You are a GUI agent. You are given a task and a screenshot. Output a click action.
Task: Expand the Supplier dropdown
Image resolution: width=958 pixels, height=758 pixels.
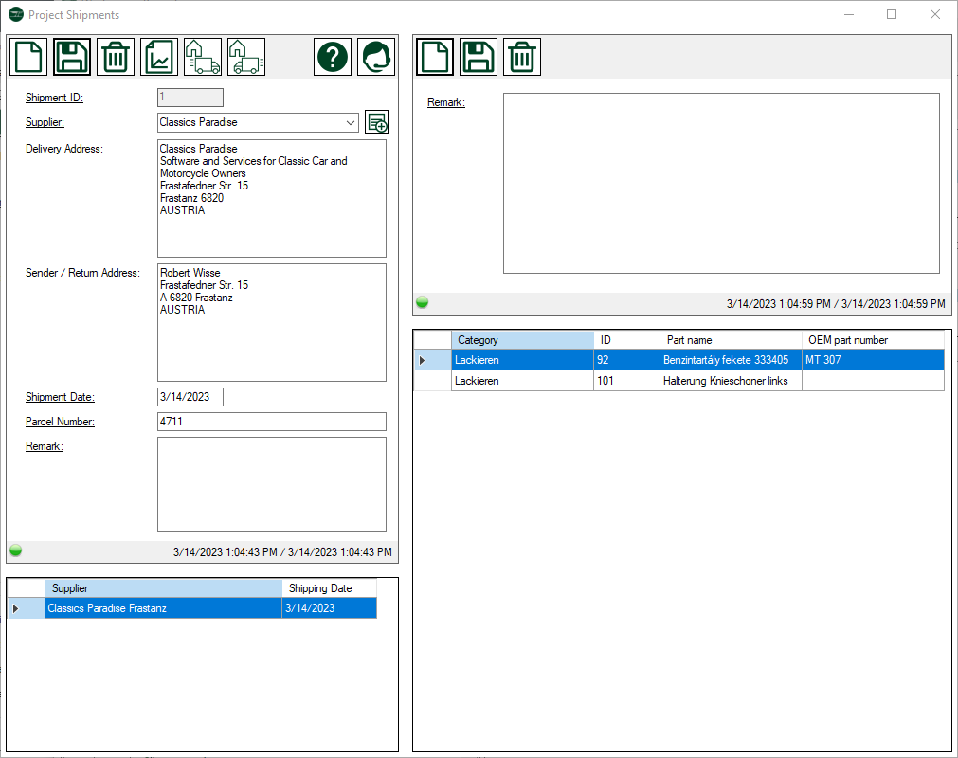[350, 122]
